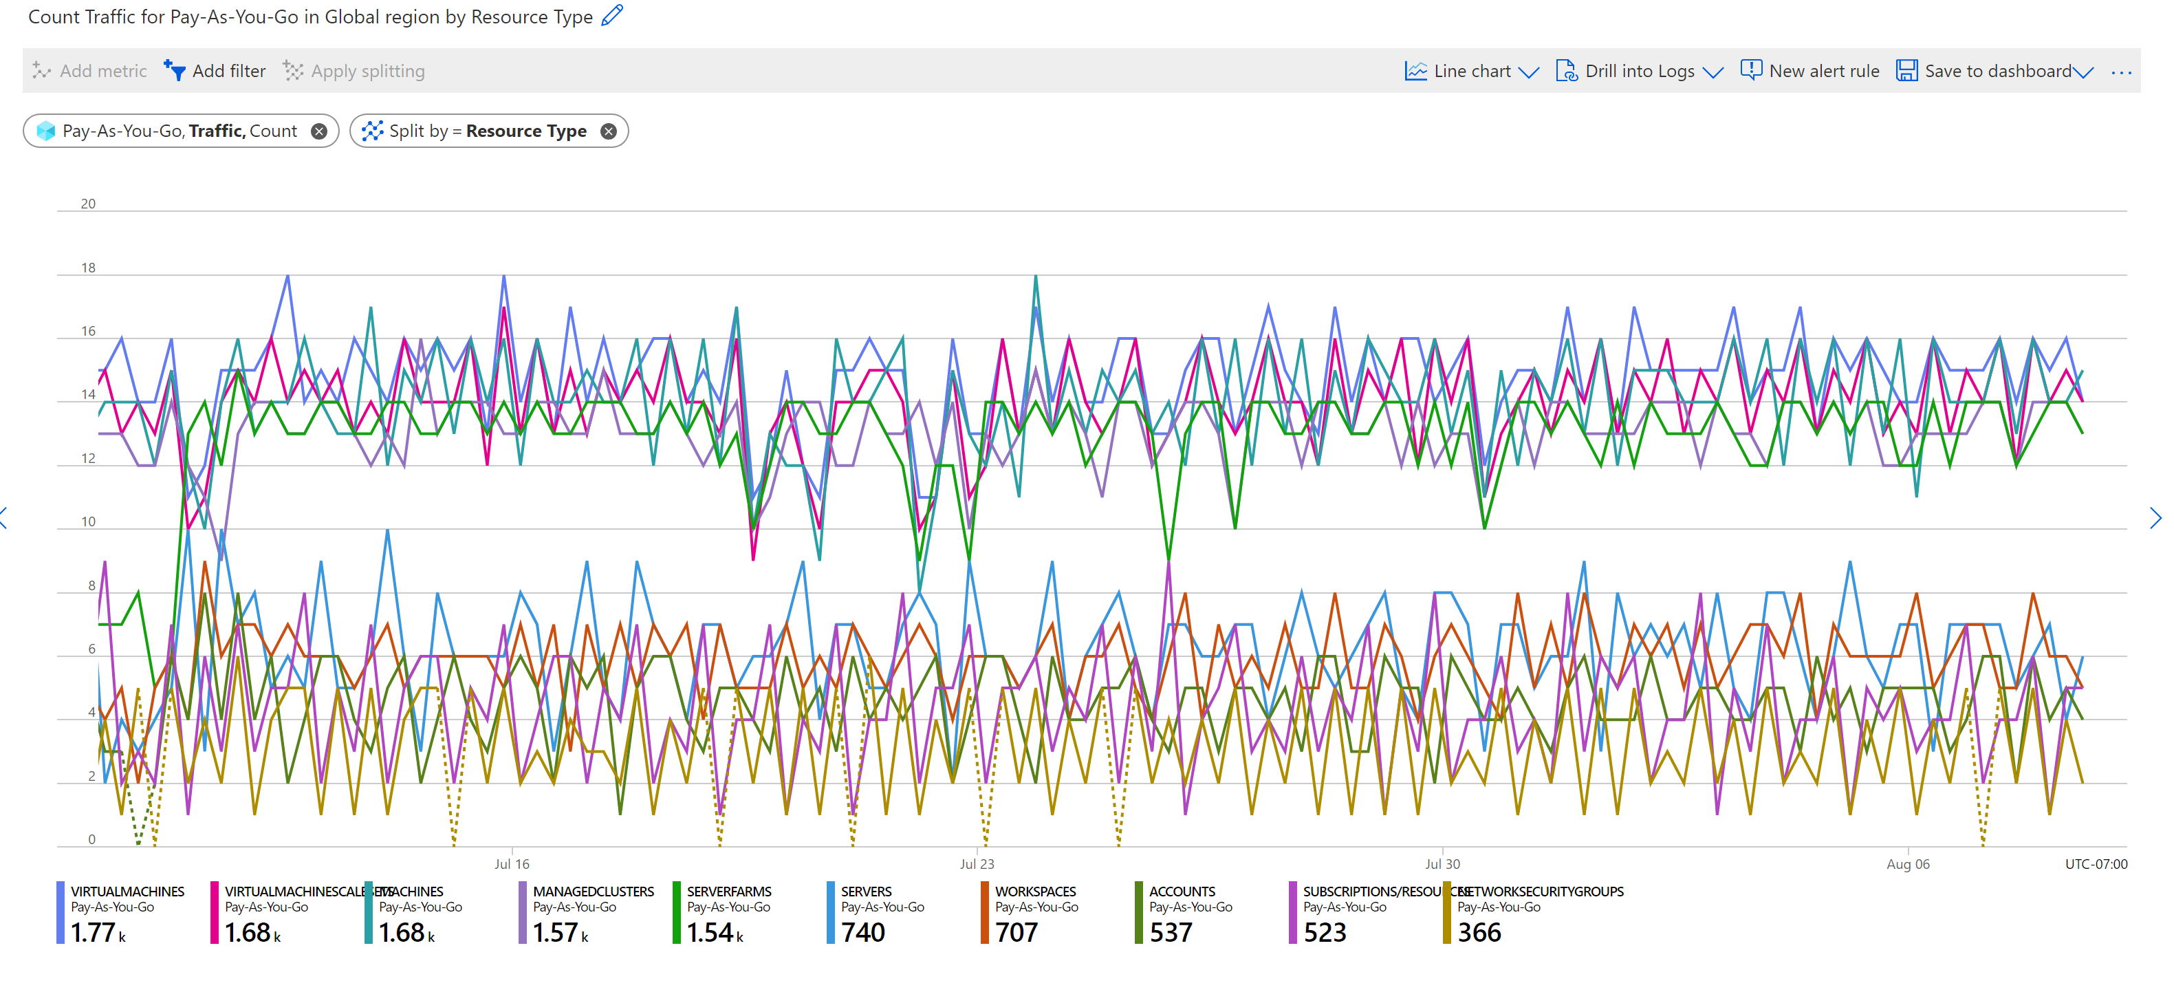
Task: Navigate chart to earlier time with left arrow
Action: [4, 517]
